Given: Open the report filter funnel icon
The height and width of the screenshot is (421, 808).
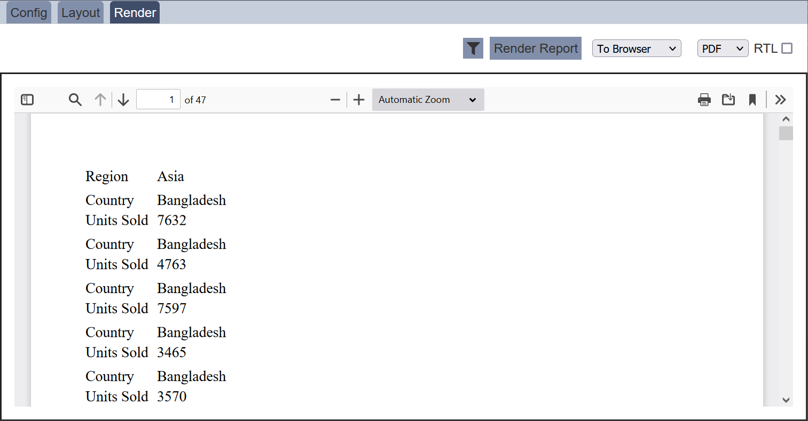Looking at the screenshot, I should (473, 48).
